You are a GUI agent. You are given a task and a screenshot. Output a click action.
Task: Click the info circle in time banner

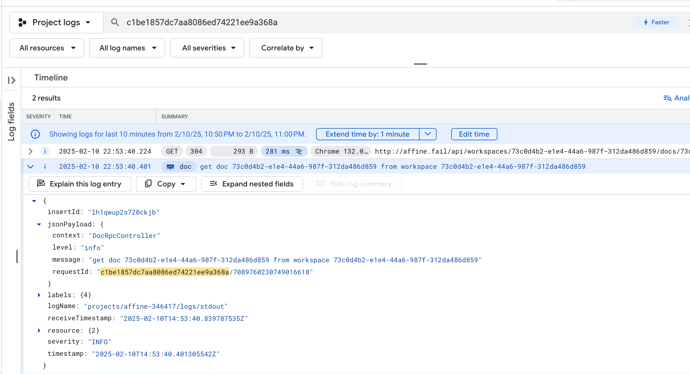click(x=35, y=134)
